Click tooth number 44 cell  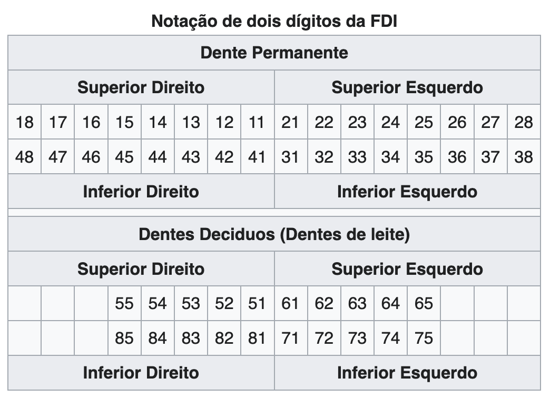tap(158, 157)
